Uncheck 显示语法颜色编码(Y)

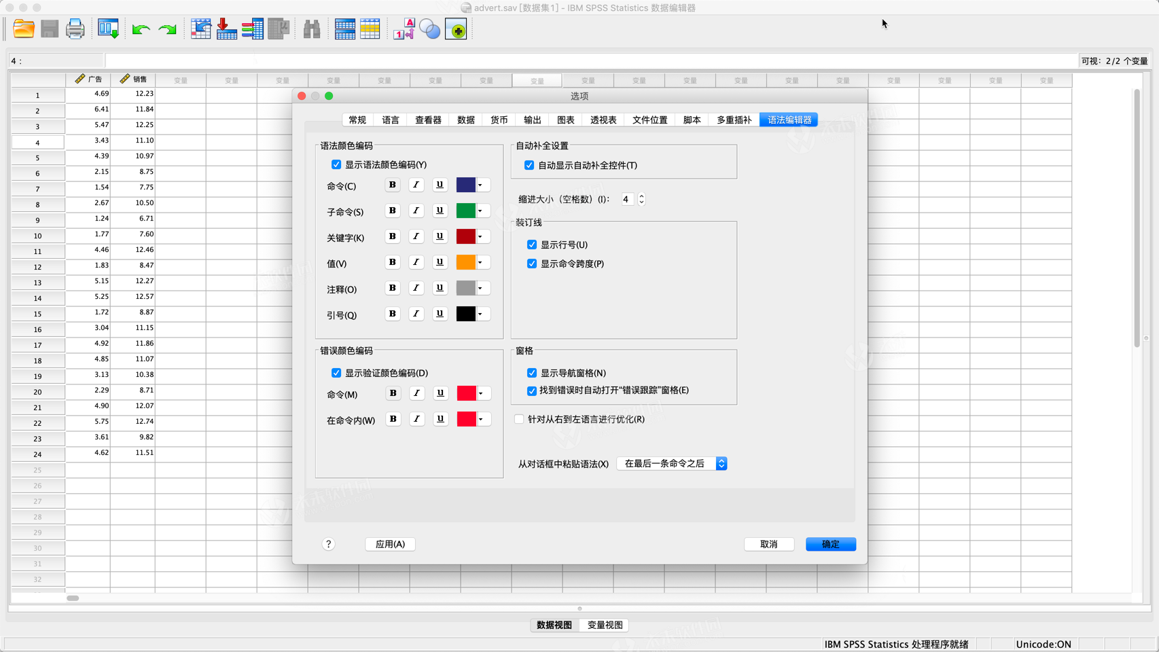336,164
